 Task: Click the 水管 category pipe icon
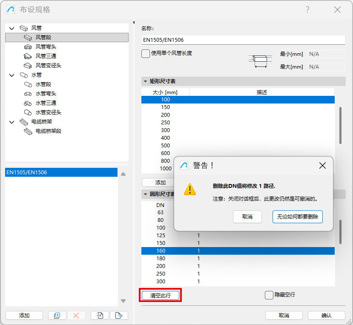coord(24,75)
